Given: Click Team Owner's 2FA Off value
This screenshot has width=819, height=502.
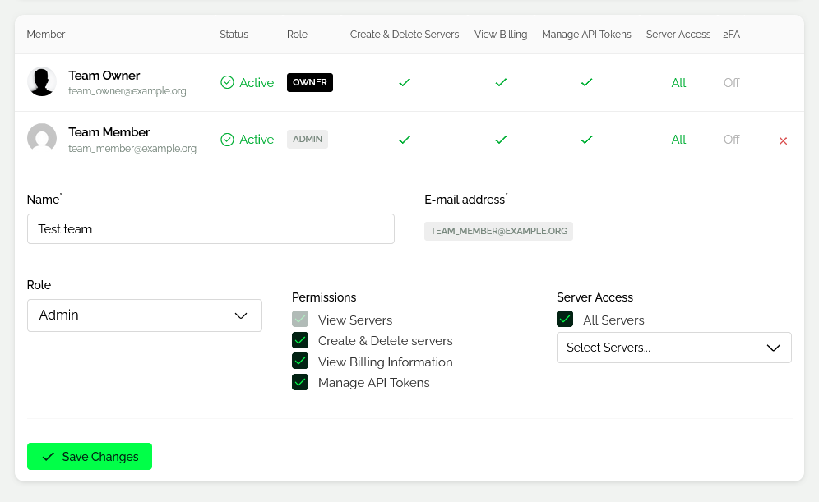Looking at the screenshot, I should pos(731,82).
